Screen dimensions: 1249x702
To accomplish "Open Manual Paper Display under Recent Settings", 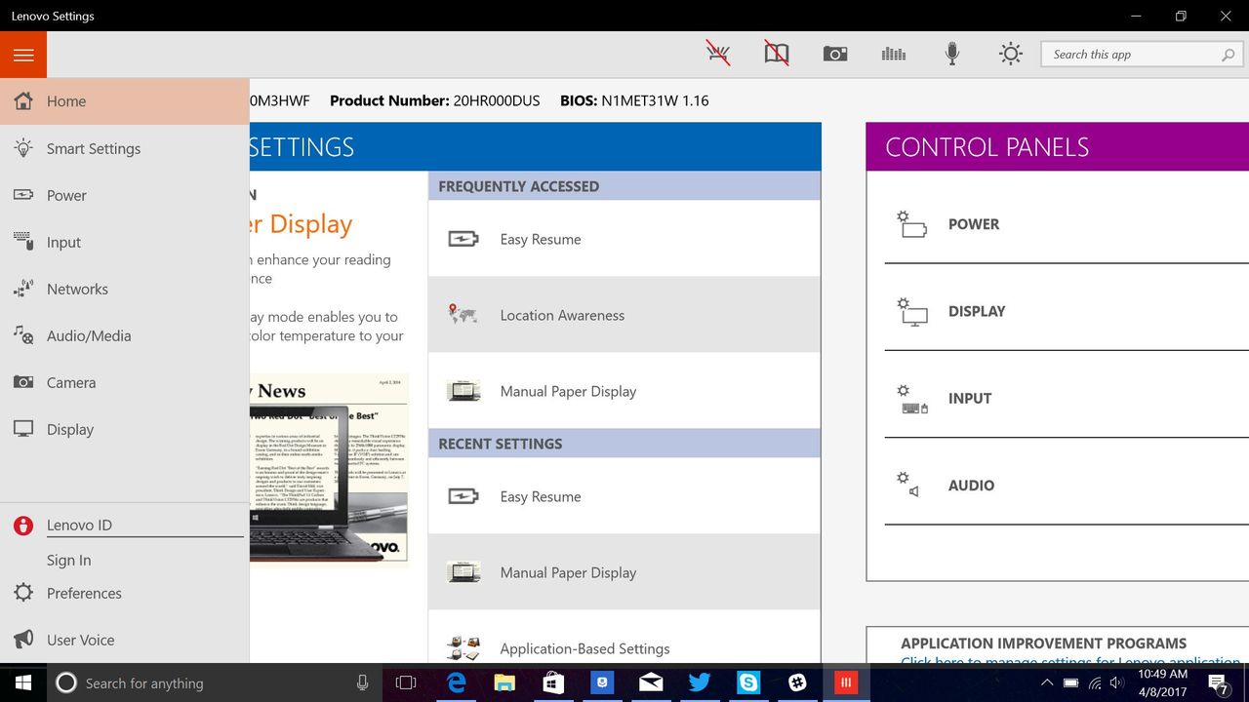I will tap(624, 572).
